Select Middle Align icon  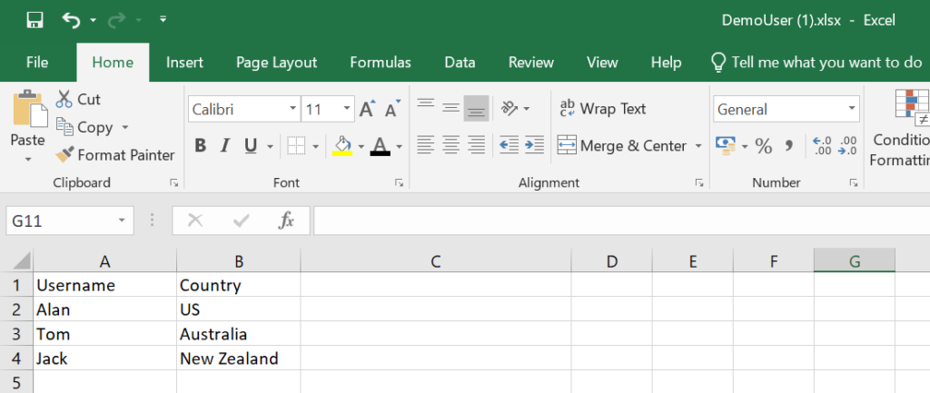pos(451,109)
